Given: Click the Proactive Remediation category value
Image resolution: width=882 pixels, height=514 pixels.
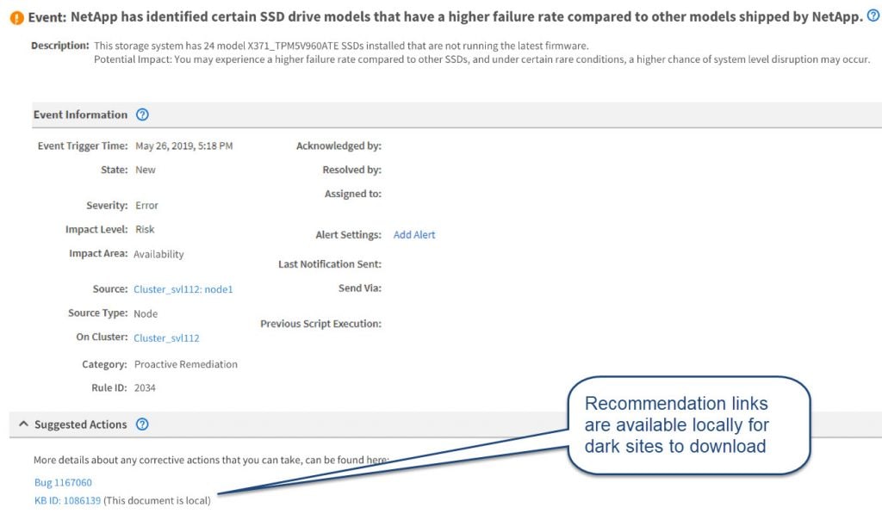Looking at the screenshot, I should [x=186, y=364].
